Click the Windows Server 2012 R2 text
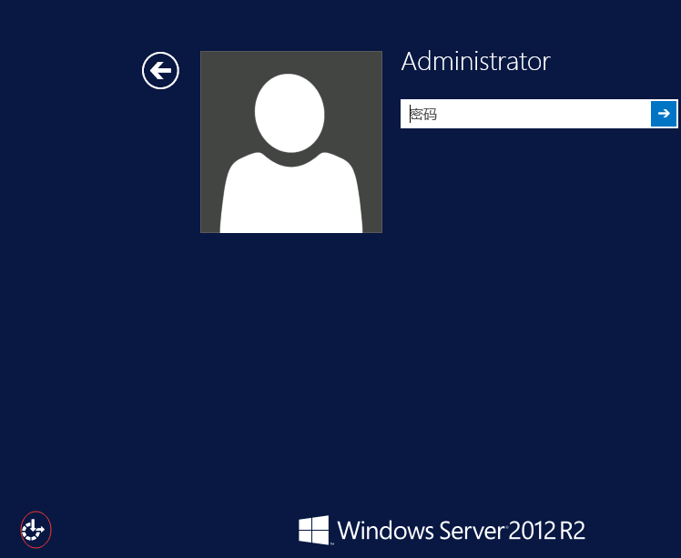The width and height of the screenshot is (681, 558). coord(461,530)
